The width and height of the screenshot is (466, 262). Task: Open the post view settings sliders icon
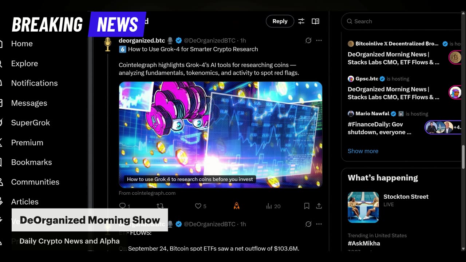(301, 21)
